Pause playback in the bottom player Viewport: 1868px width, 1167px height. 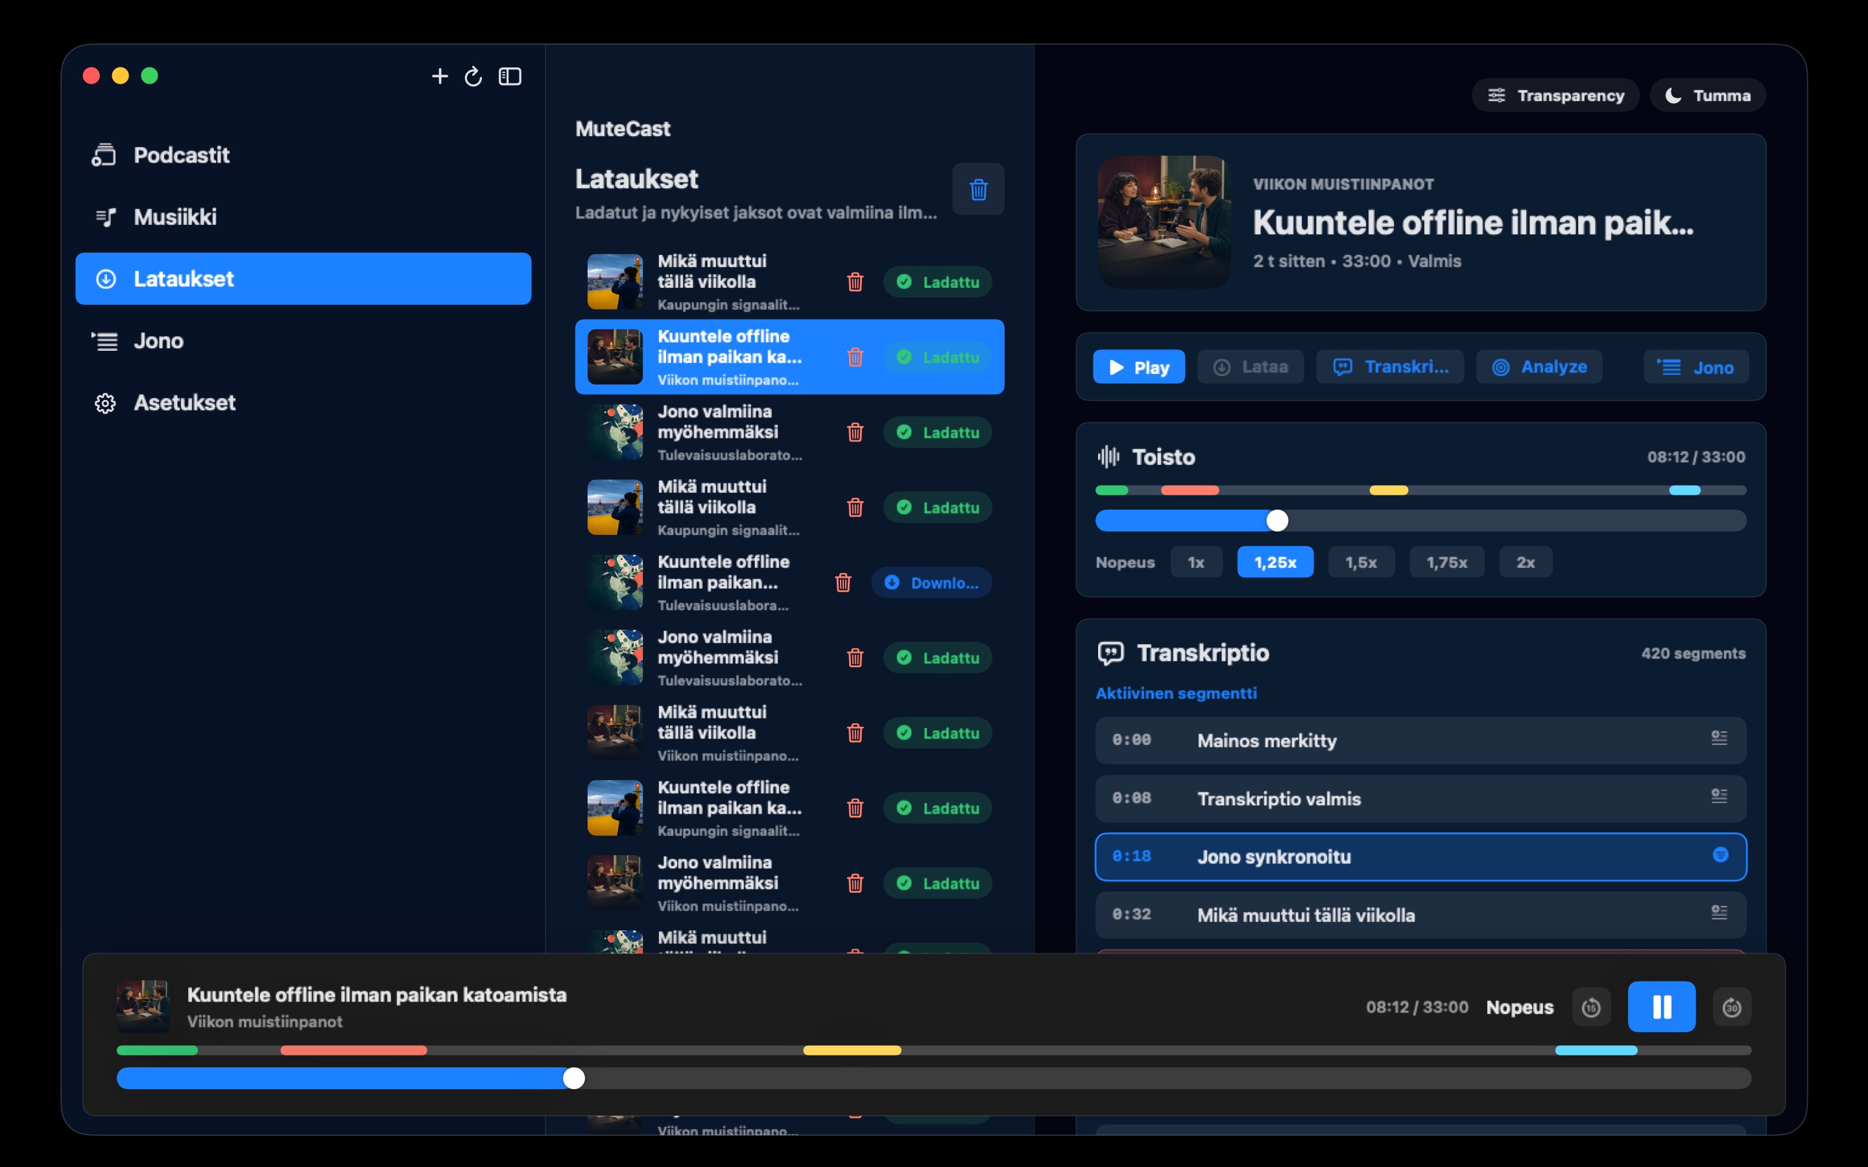(1661, 1006)
